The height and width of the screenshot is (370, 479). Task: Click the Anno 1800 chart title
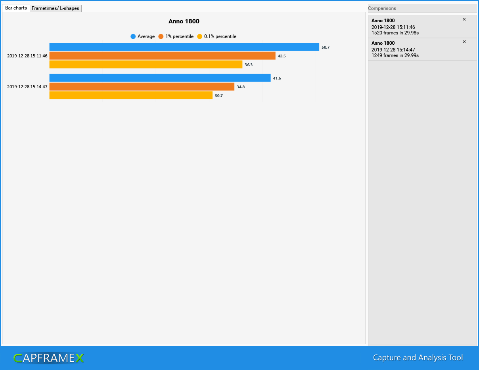[x=184, y=21]
